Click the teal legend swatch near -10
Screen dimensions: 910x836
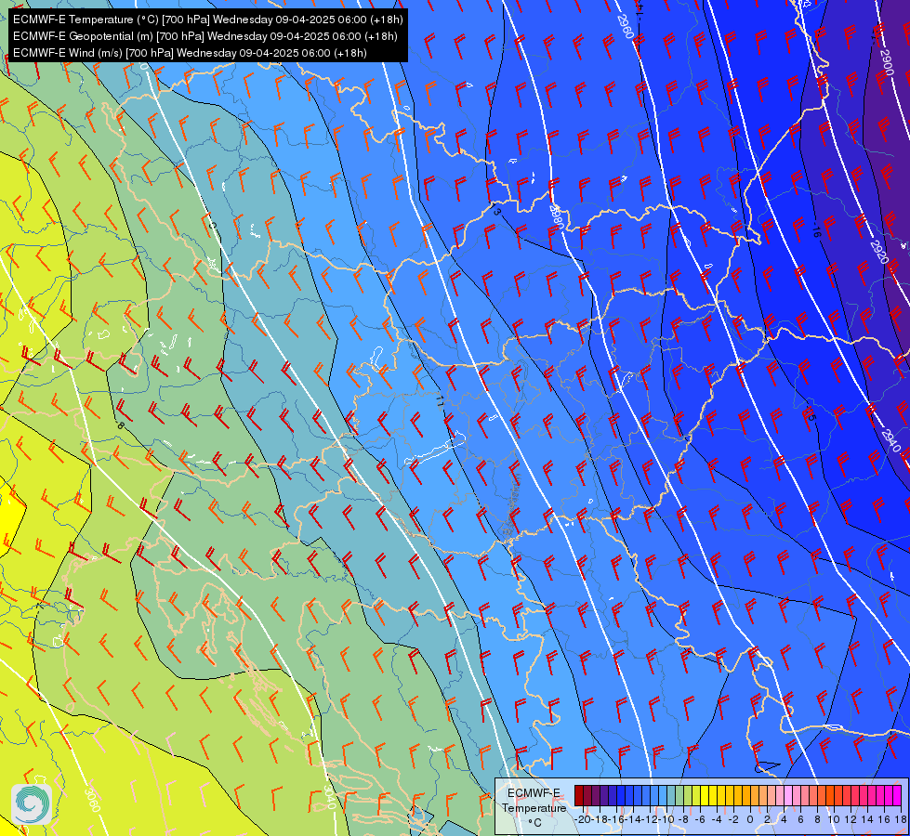pyautogui.click(x=670, y=795)
